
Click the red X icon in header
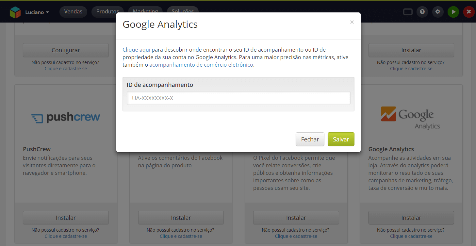469,12
